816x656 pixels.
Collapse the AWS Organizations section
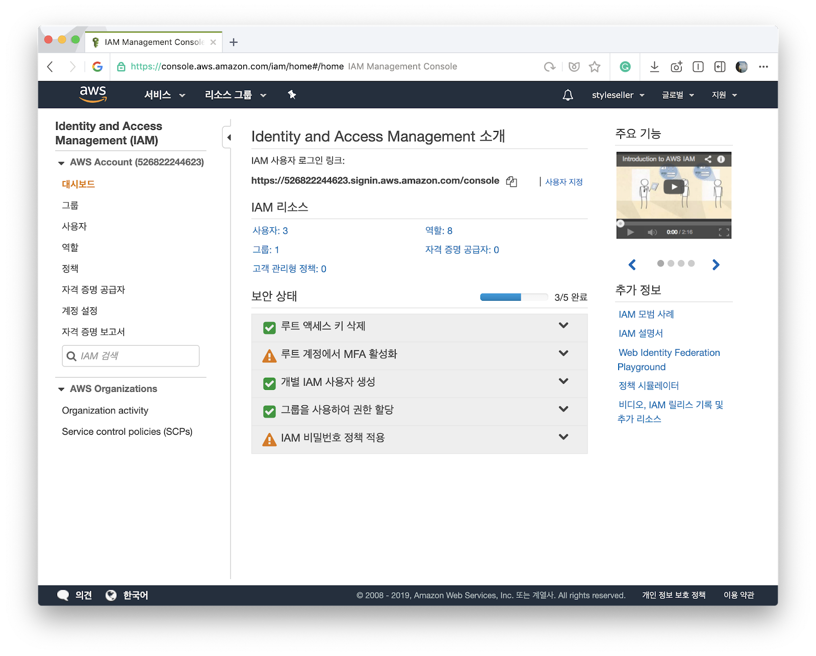pyautogui.click(x=61, y=389)
